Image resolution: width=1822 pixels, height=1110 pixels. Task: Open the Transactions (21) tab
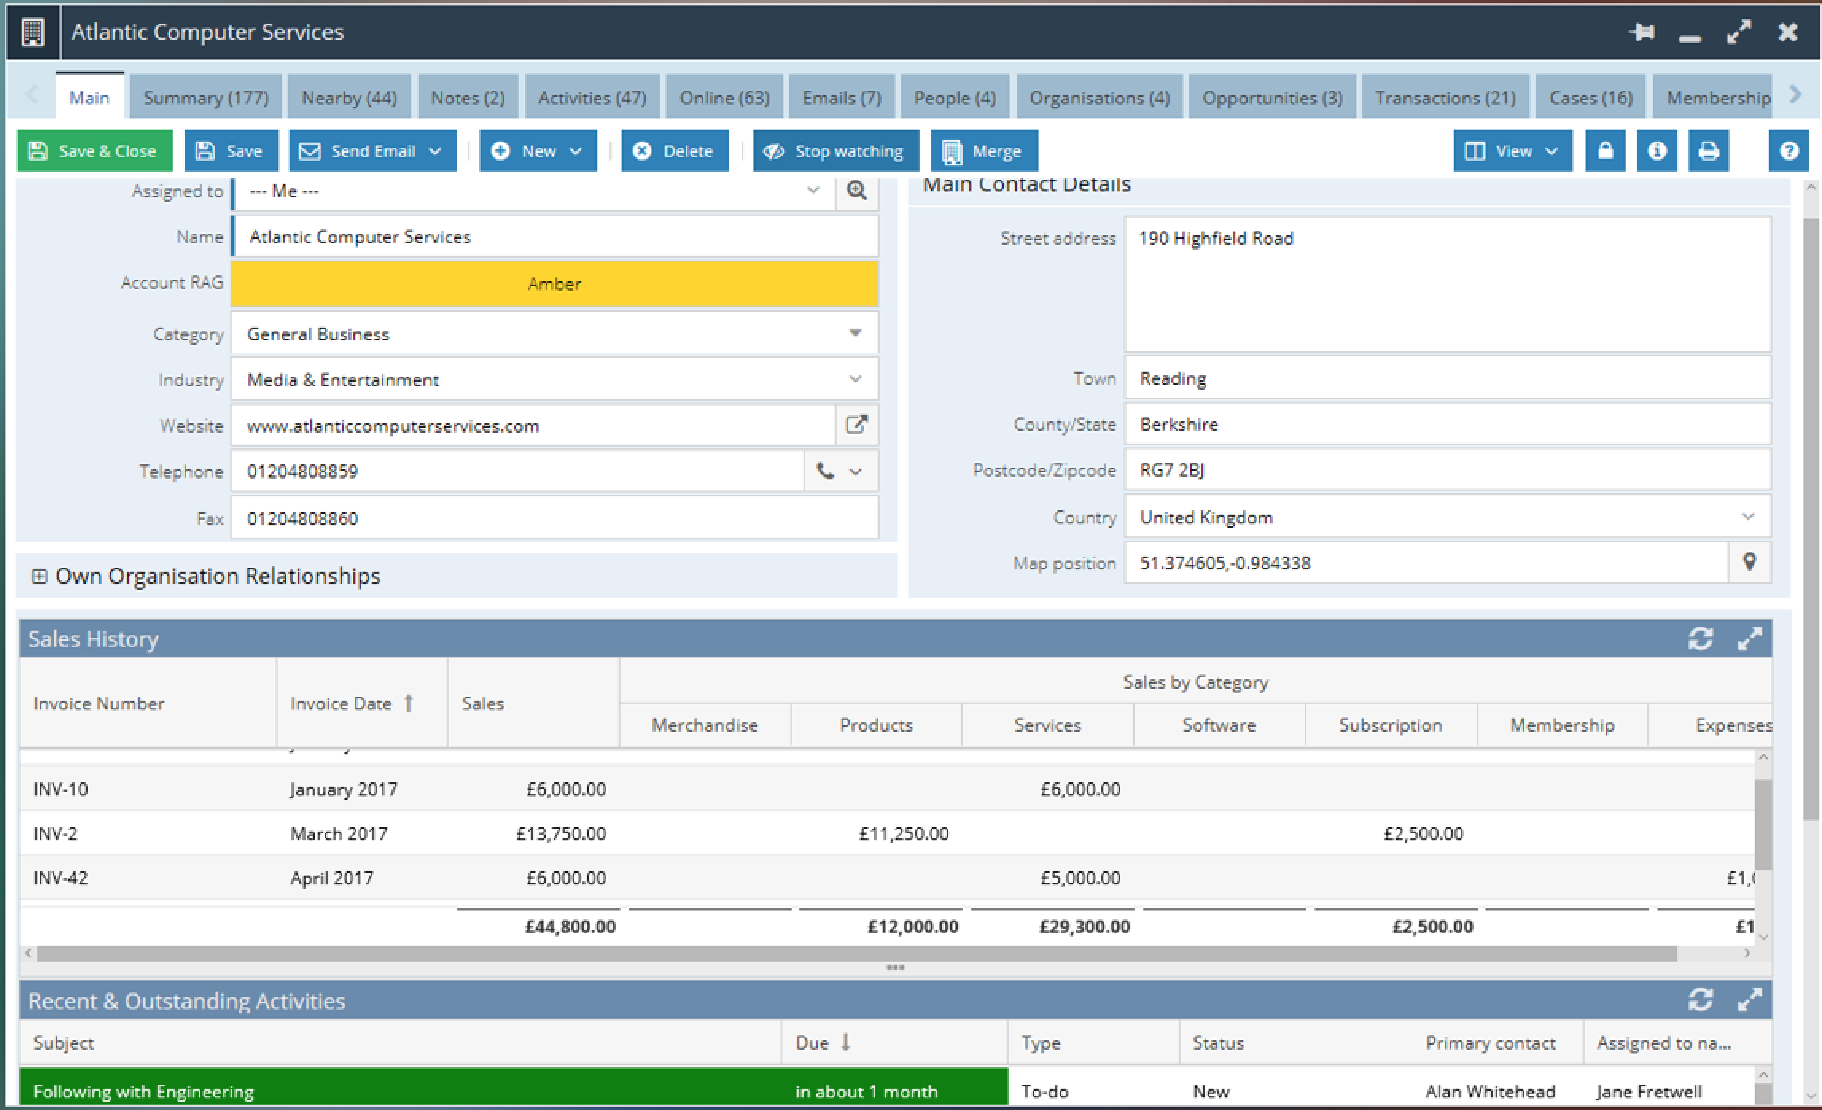[x=1445, y=98]
